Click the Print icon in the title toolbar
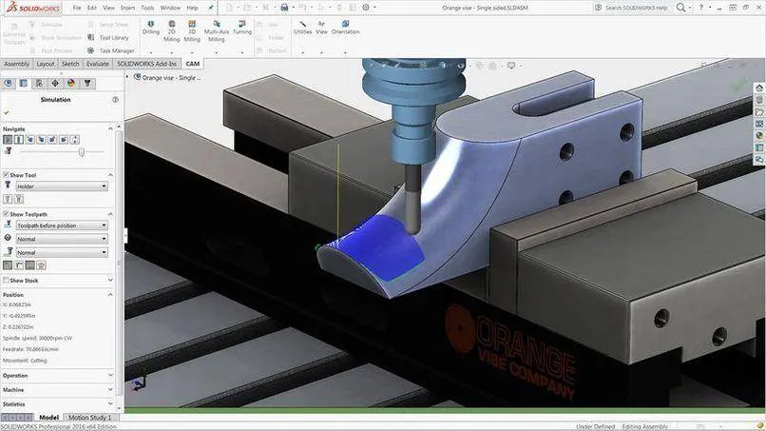 click(x=284, y=8)
